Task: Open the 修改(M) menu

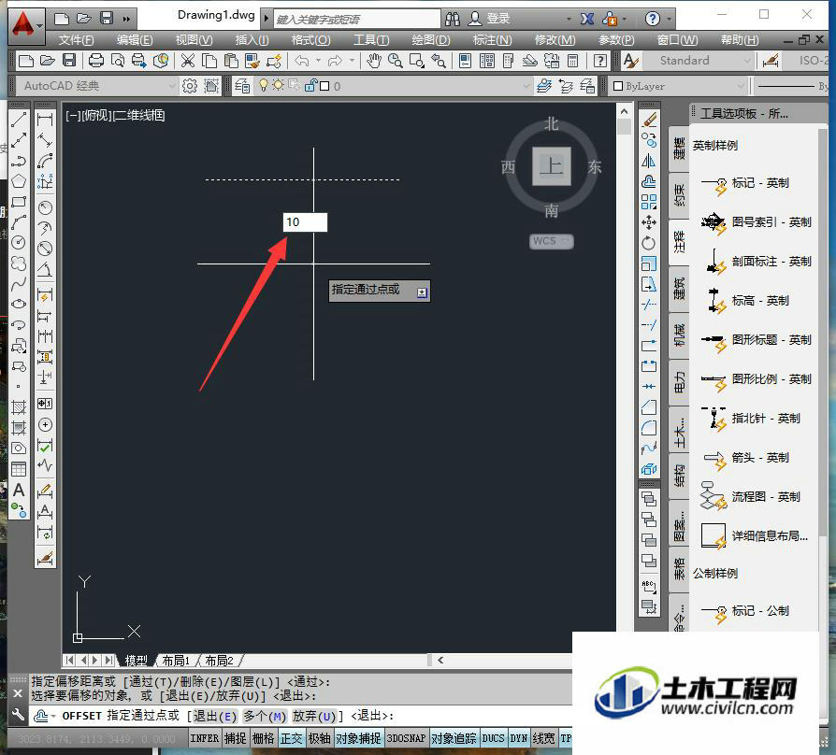Action: point(555,40)
